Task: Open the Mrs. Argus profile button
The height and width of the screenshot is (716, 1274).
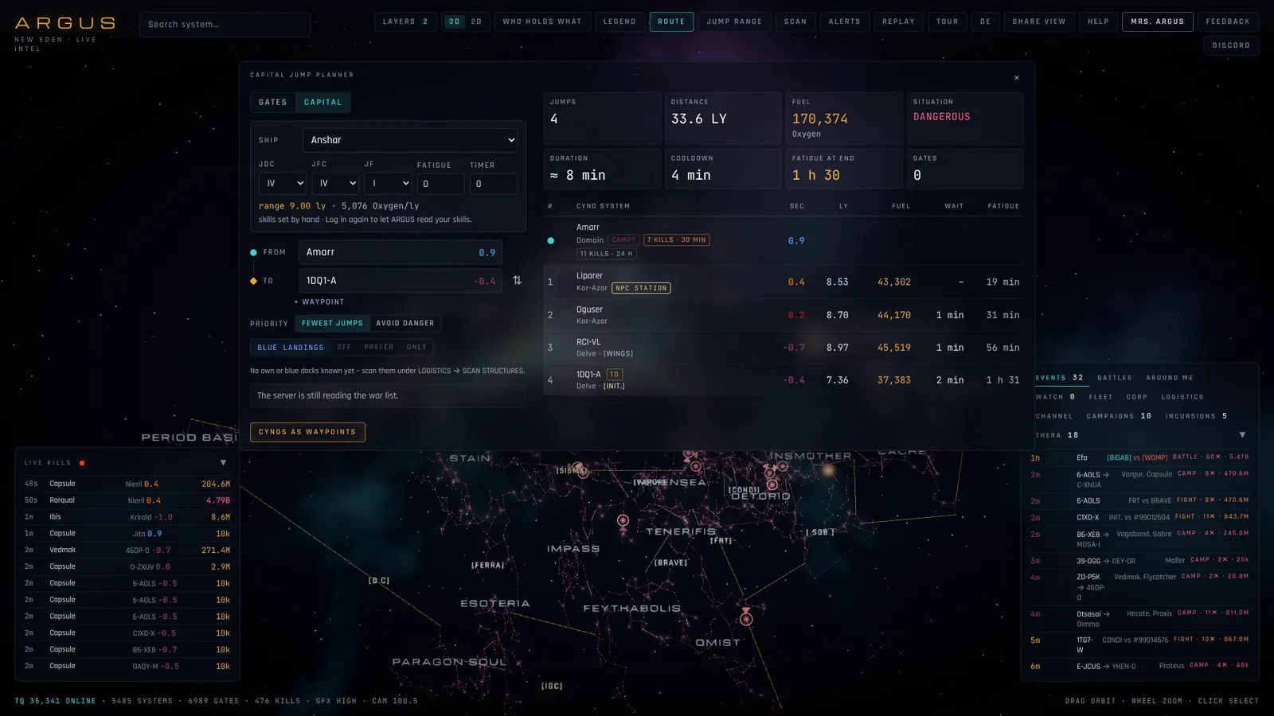Action: pyautogui.click(x=1157, y=21)
